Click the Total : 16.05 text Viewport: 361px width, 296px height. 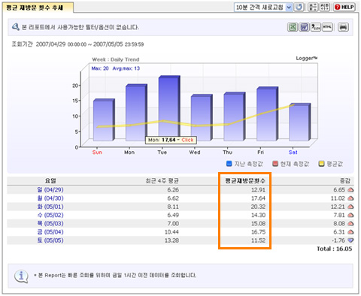335,249
